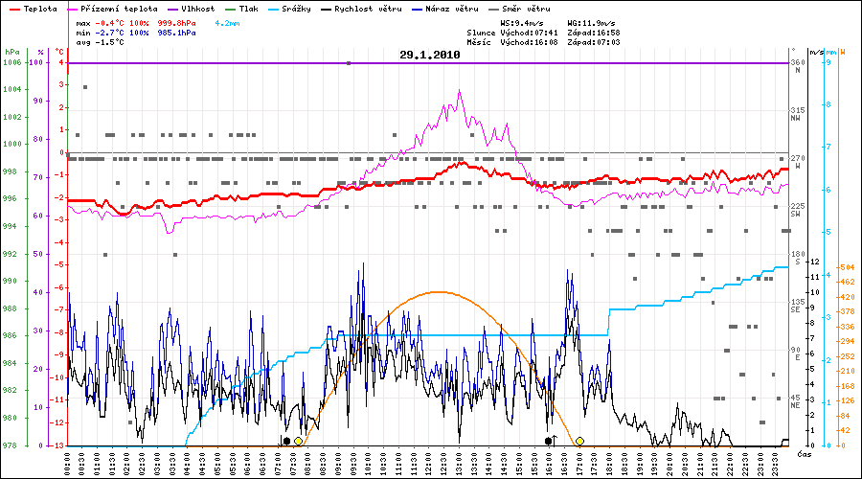Click the yellow sunrise marker on the time axis
Screen dimensions: 862x479
pyautogui.click(x=298, y=441)
